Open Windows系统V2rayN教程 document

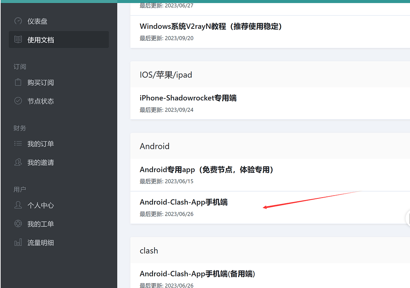tap(211, 26)
